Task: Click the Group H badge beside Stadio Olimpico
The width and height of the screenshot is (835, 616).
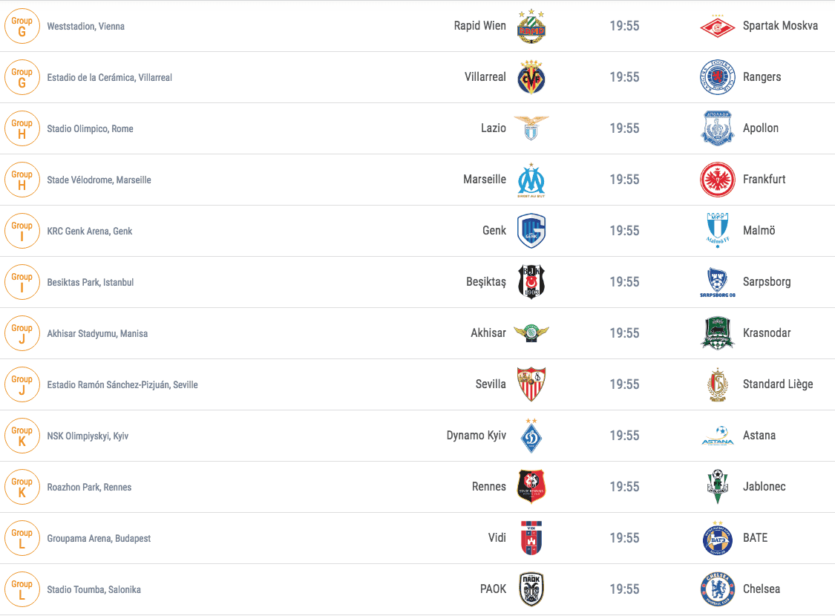Action: pos(22,128)
